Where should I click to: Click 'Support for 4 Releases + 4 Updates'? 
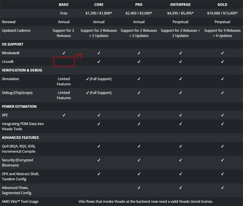pyautogui.click(x=222, y=33)
